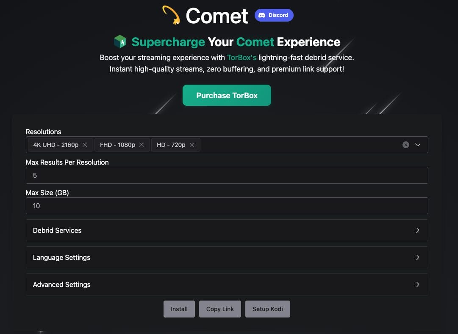Open the Resolutions dropdown arrow

point(418,145)
